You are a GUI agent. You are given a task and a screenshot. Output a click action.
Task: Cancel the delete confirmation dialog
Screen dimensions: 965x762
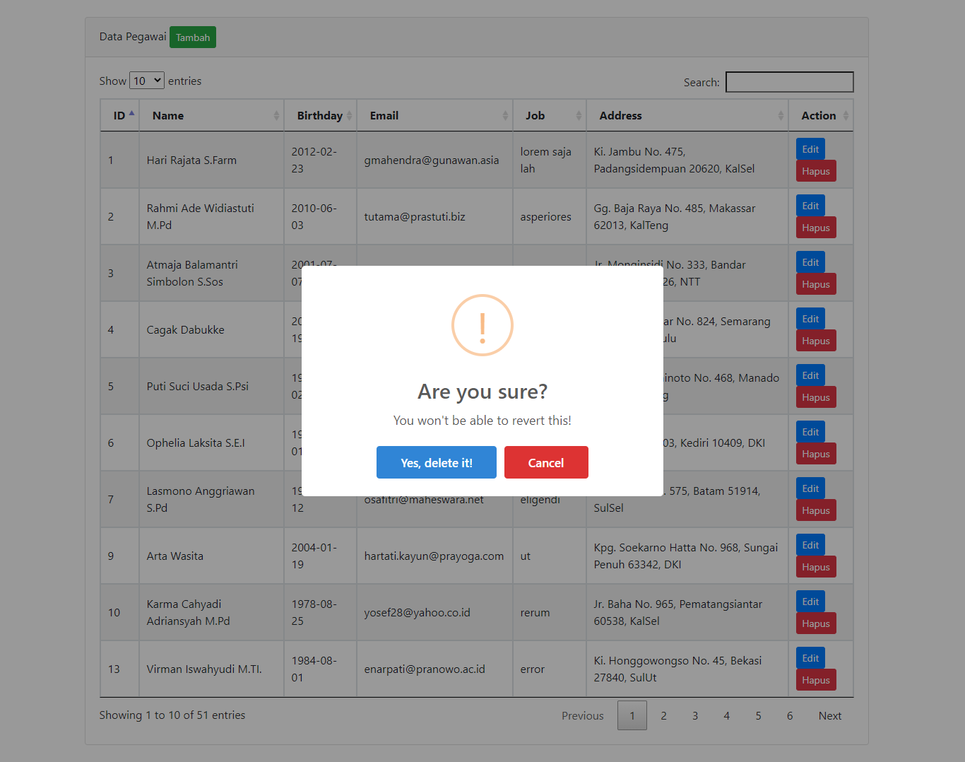coord(546,462)
